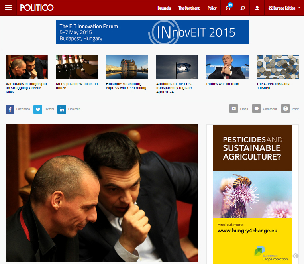Share article via LinkedIn icon
Image resolution: width=304 pixels, height=264 pixels.
(62, 110)
